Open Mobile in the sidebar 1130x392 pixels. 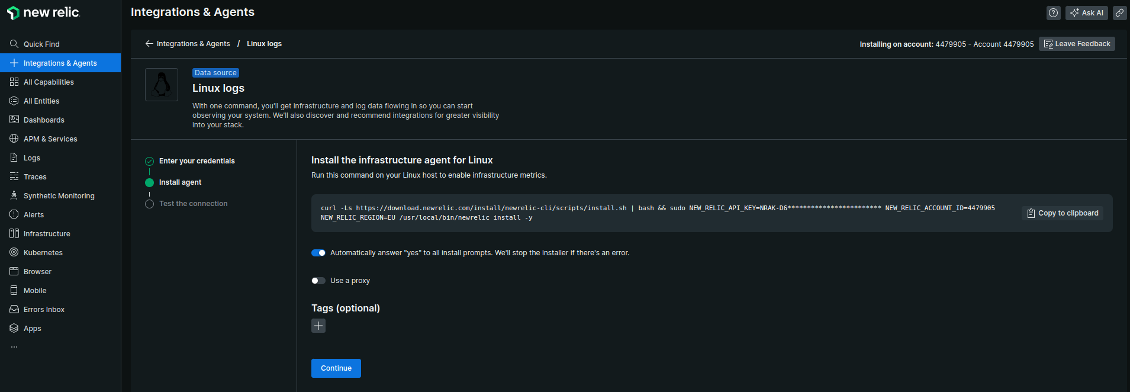click(60, 290)
